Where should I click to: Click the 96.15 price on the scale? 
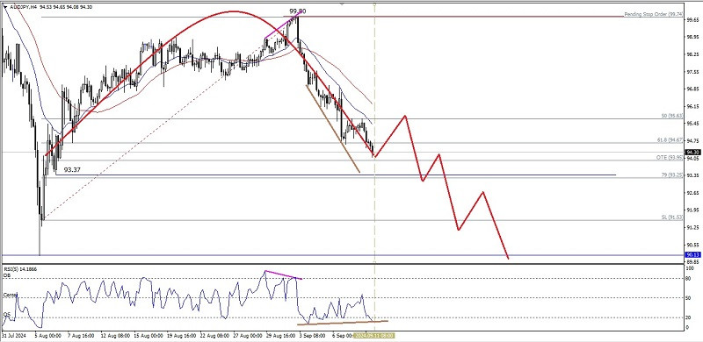[x=692, y=106]
